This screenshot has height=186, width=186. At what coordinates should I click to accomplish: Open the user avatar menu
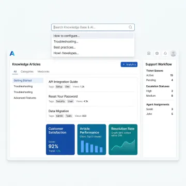(x=173, y=53)
